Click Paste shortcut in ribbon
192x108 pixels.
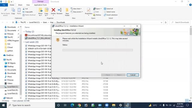coord(29,15)
